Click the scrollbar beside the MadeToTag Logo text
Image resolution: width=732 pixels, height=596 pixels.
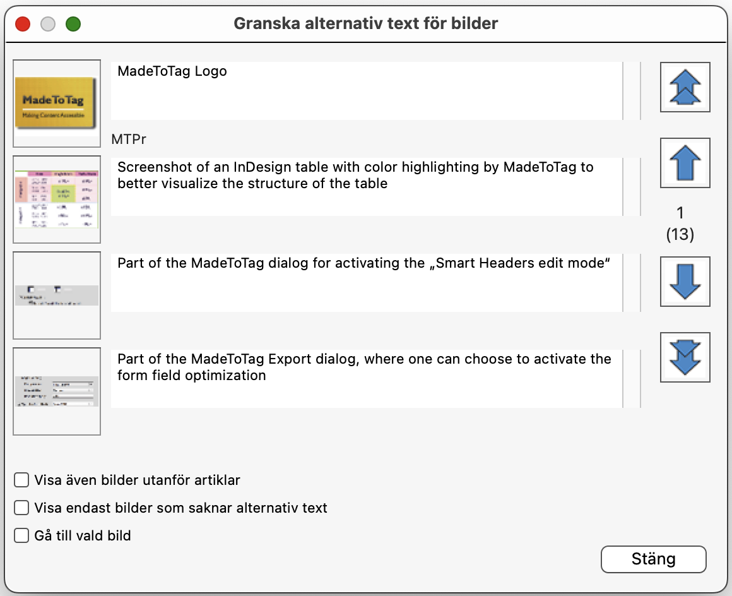coord(632,91)
